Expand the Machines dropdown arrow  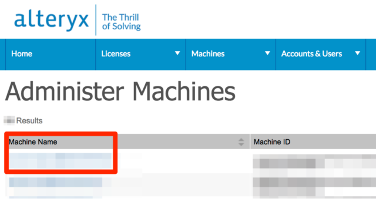click(x=267, y=53)
